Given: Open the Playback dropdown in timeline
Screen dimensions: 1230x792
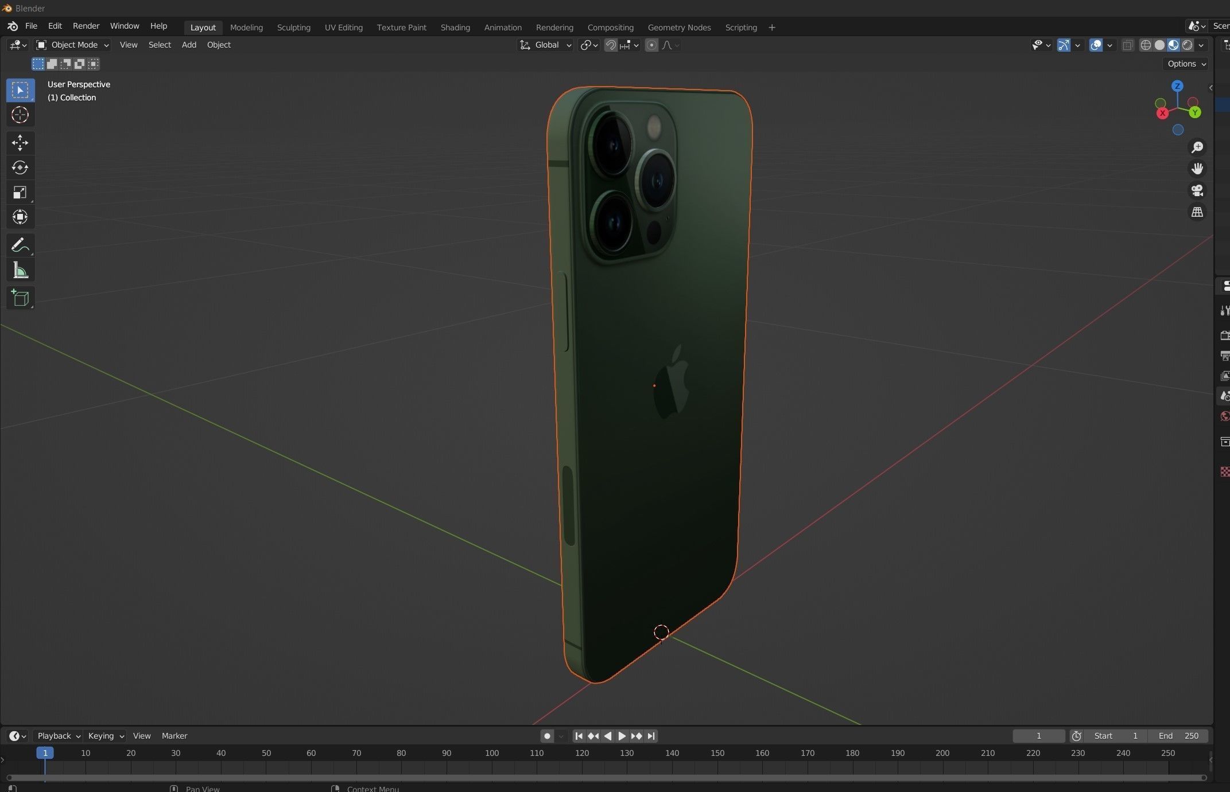Looking at the screenshot, I should (58, 736).
